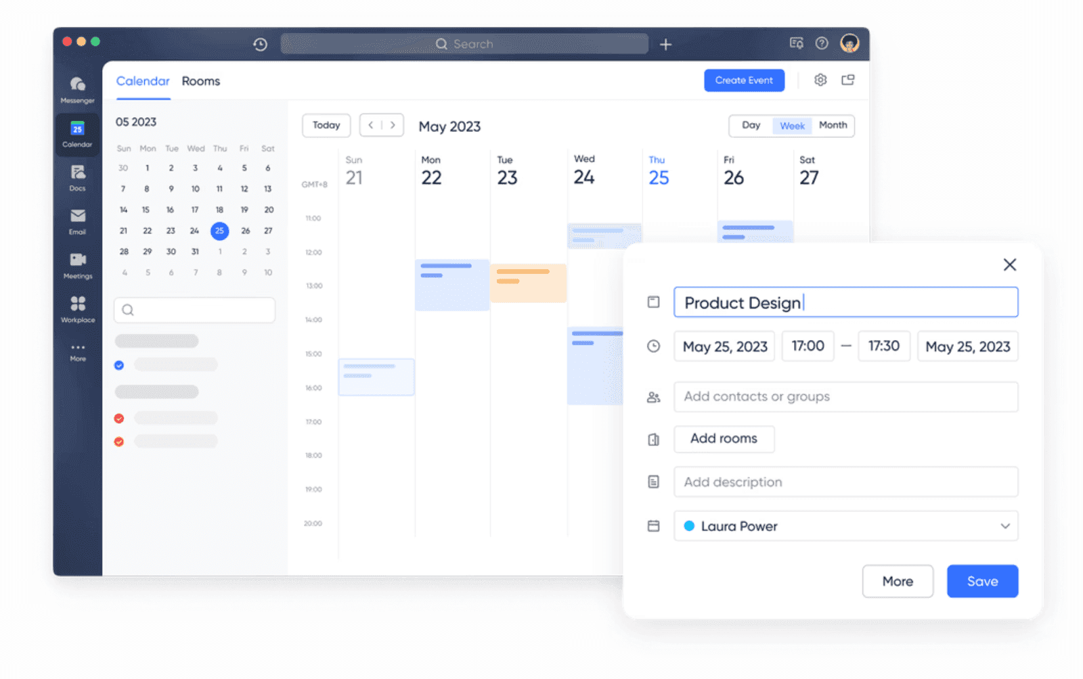The image size is (1083, 679).
Task: Click the Add contacts or groups field
Action: coord(845,397)
